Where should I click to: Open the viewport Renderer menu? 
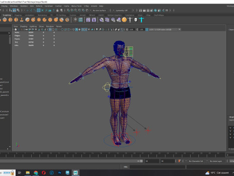coord(50,26)
